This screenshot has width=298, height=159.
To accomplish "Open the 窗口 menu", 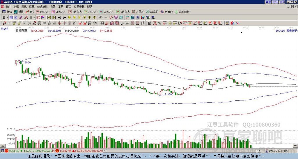I will coord(69,7).
